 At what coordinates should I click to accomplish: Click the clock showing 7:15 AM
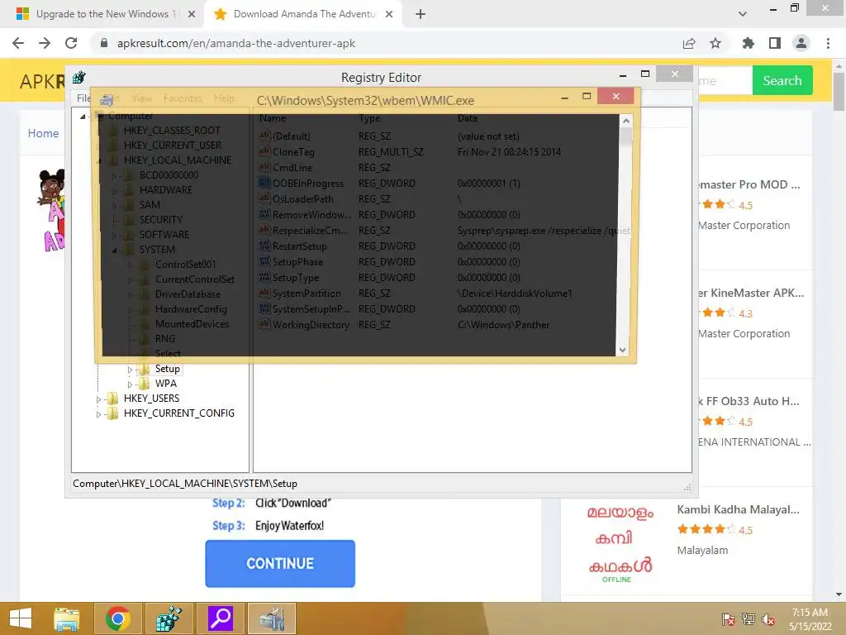(810, 613)
